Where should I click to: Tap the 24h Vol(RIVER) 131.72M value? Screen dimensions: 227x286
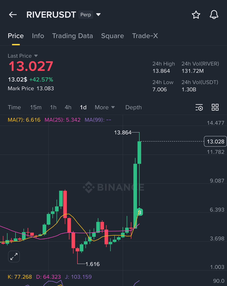tap(193, 71)
